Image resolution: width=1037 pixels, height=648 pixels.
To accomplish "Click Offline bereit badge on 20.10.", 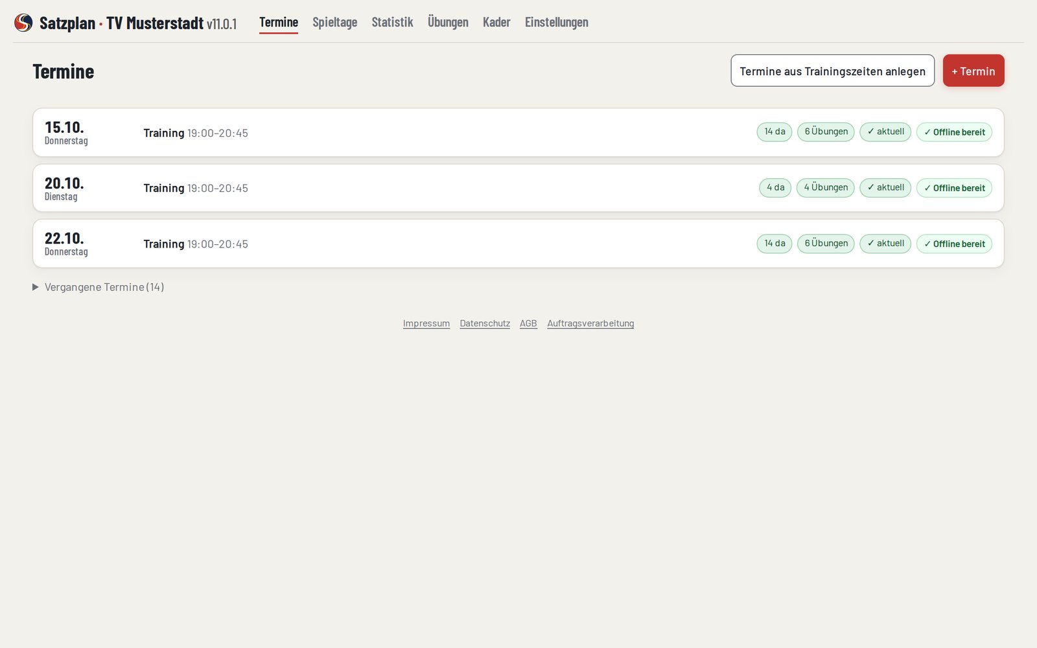I will click(x=954, y=188).
